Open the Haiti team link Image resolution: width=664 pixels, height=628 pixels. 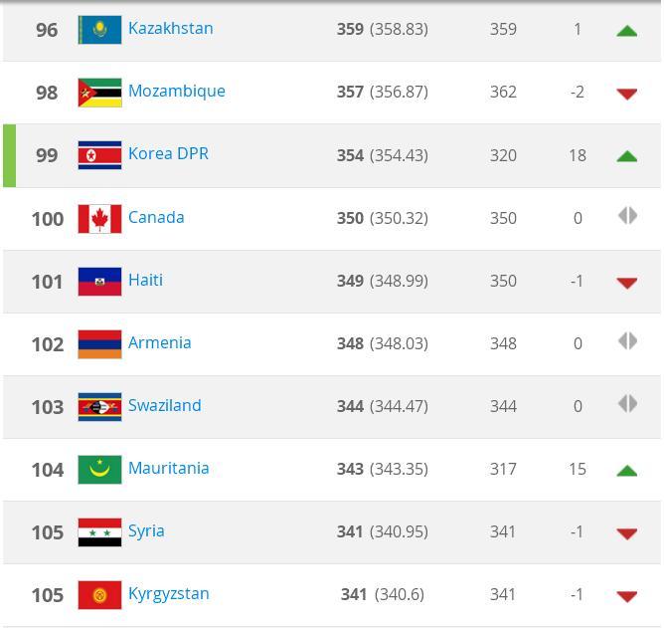tap(145, 280)
